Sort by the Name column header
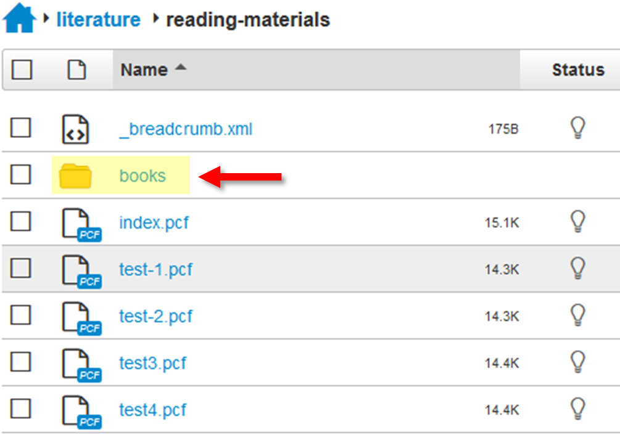Screen dimensions: 620x435 point(144,70)
